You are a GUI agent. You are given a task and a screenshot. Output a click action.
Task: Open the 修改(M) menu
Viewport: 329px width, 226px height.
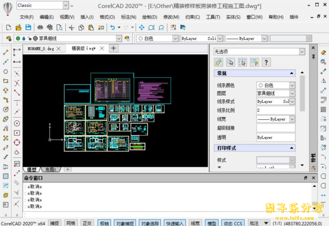click(x=171, y=17)
